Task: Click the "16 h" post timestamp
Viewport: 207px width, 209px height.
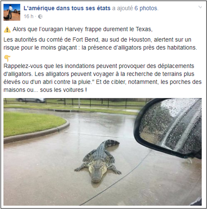Action: click(x=29, y=17)
